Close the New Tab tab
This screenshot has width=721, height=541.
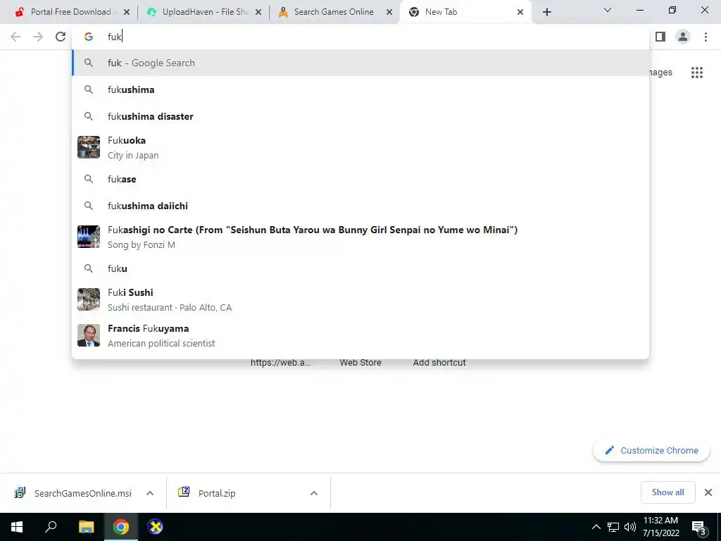tap(520, 12)
